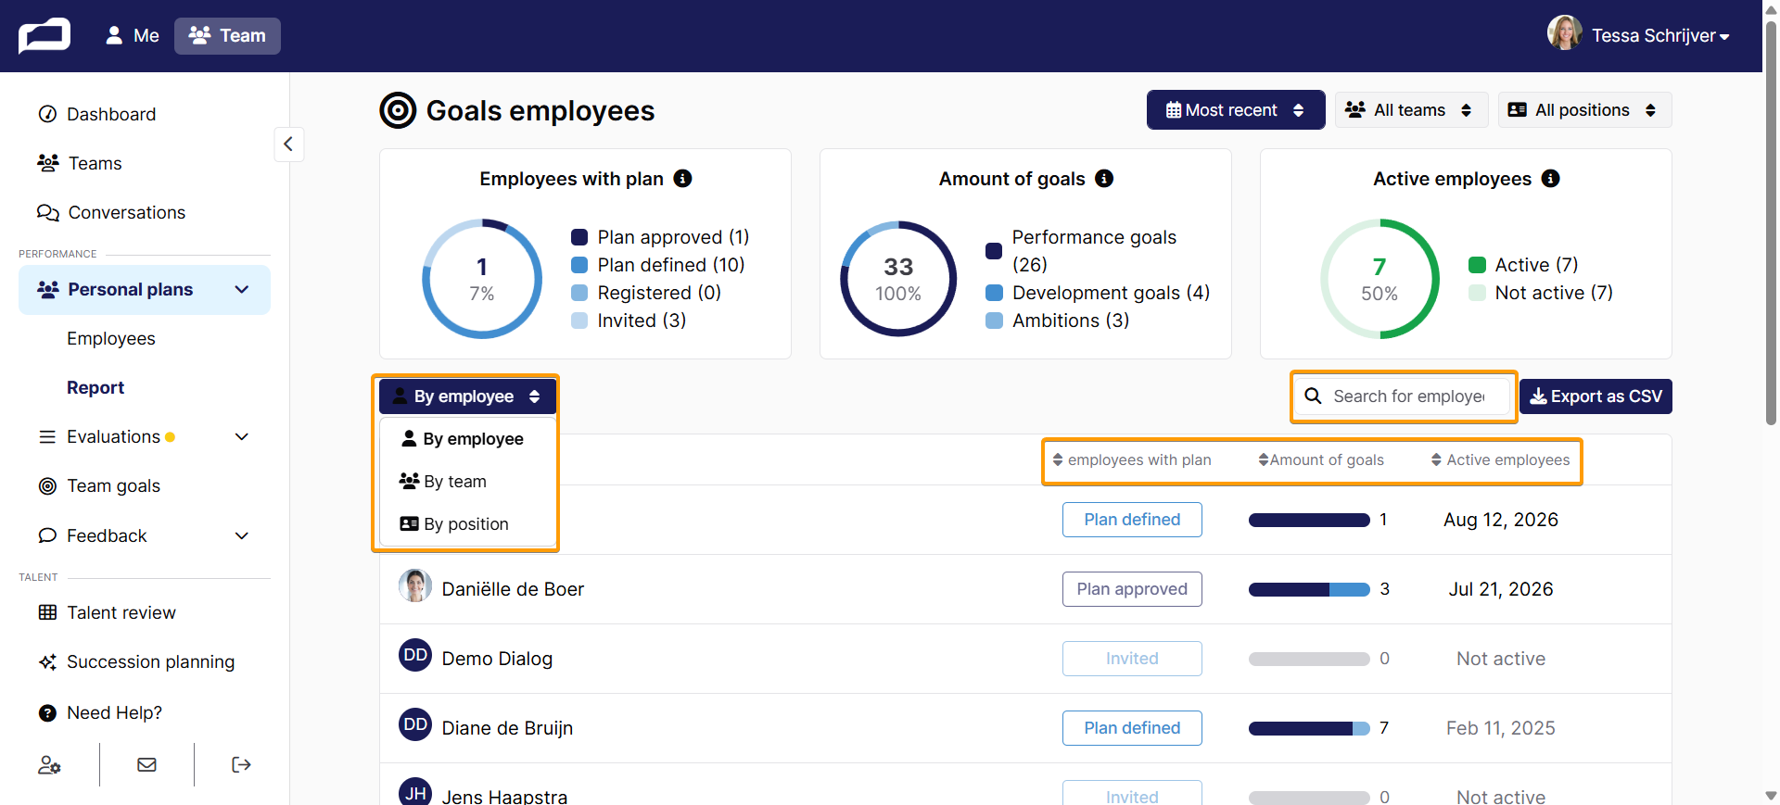Click Daniëlle de Boer's goals progress bar
Image resolution: width=1780 pixels, height=805 pixels.
point(1309,590)
